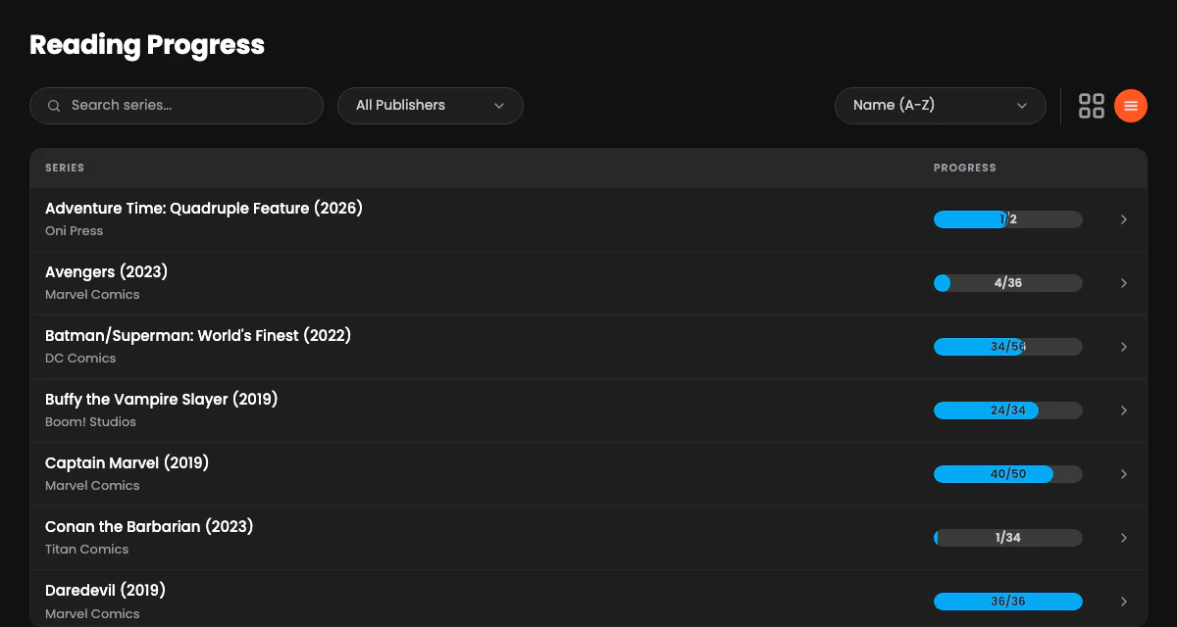Select the orange list view icon
Viewport: 1177px width, 627px height.
tap(1131, 106)
